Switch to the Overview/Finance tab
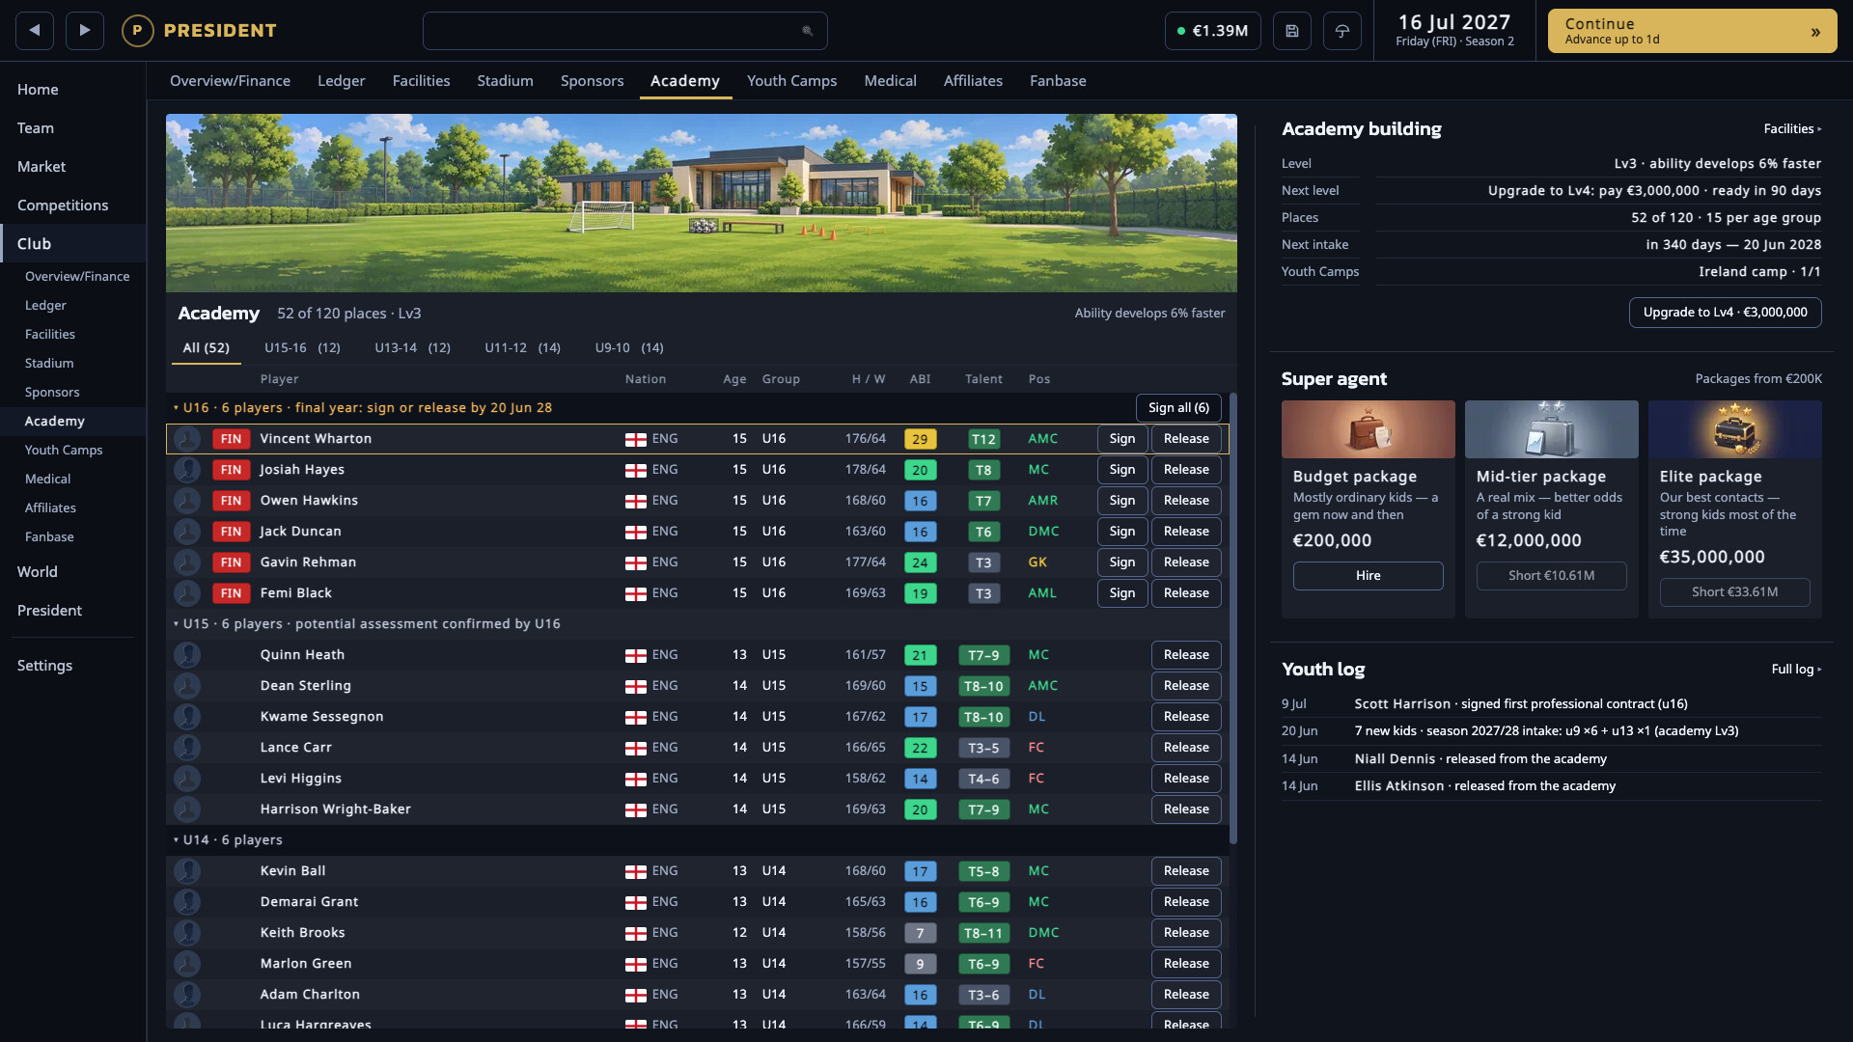The image size is (1853, 1042). point(230,81)
